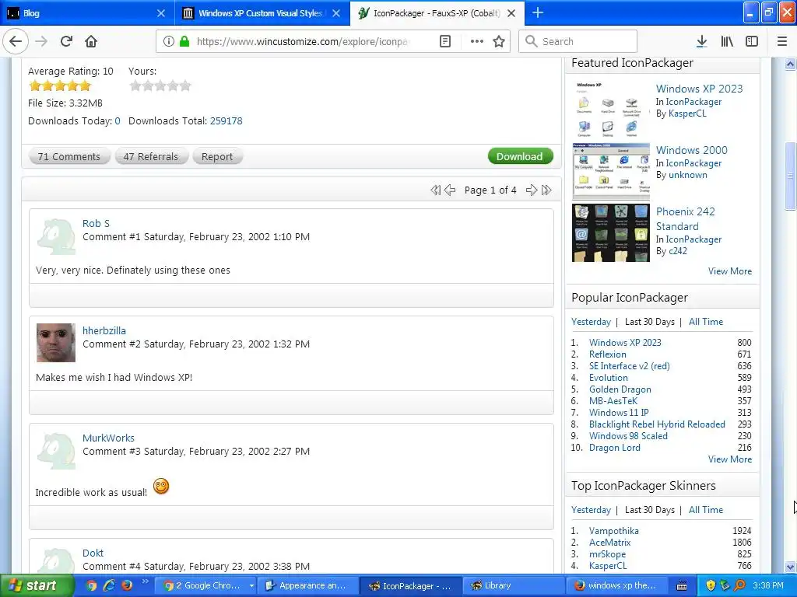The image size is (797, 597).
Task: Focus the Firefox Search box
Action: pyautogui.click(x=578, y=41)
